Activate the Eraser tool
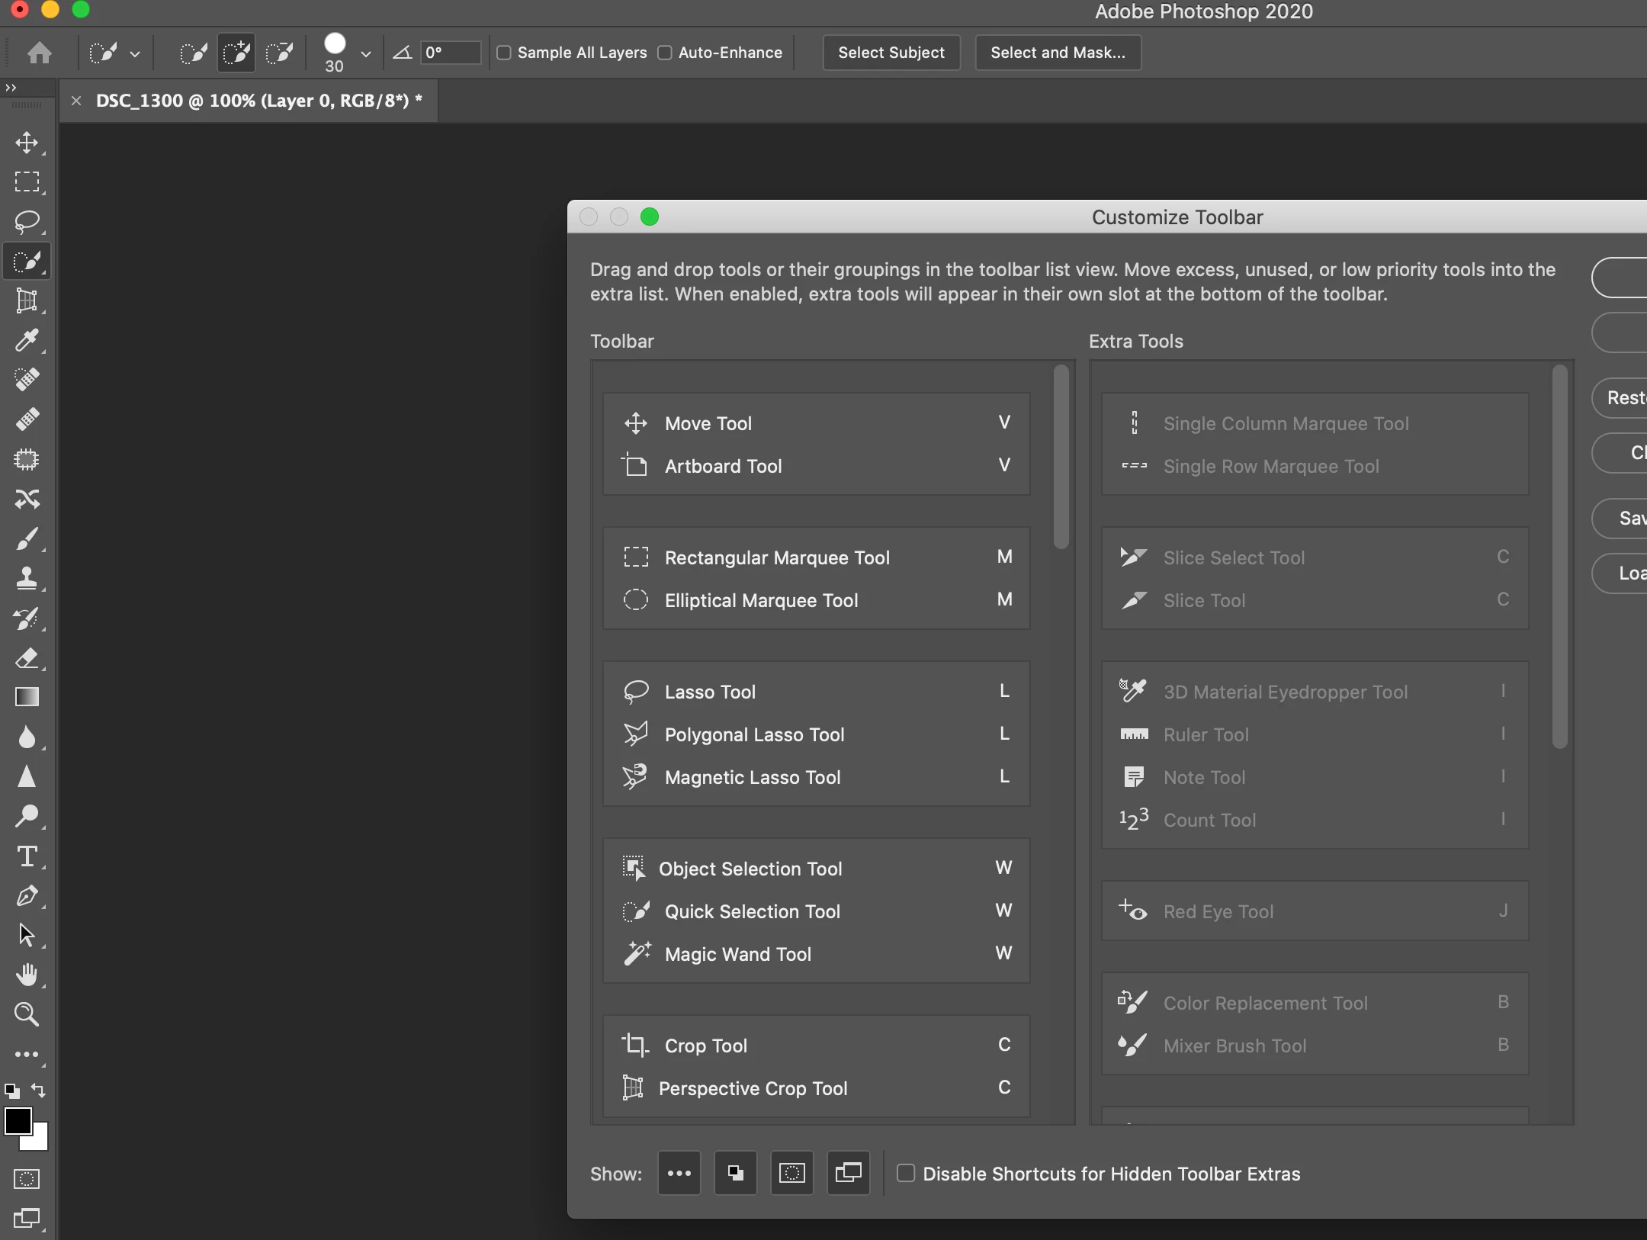 coord(27,657)
